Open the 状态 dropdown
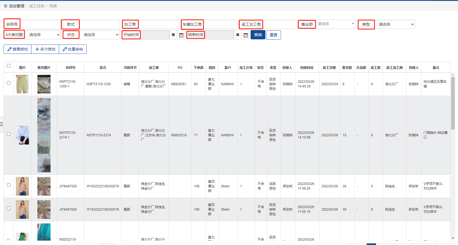This screenshot has width=458, height=245. pos(100,35)
